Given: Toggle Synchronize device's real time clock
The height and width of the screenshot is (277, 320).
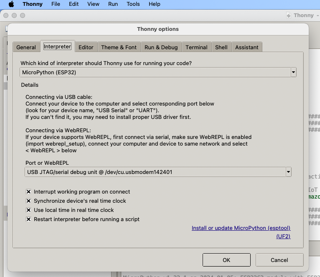Looking at the screenshot, I should click(28, 201).
